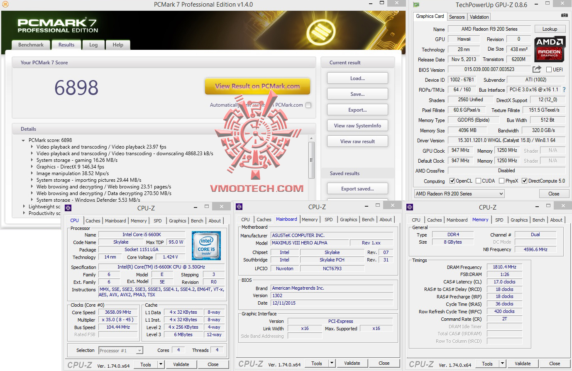Click Validate in the CPU-Z Mainboard window
Screen dimensions: 572x371
[352, 363]
